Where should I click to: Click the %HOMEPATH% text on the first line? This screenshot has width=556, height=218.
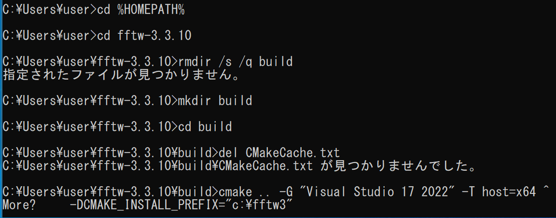(151, 10)
